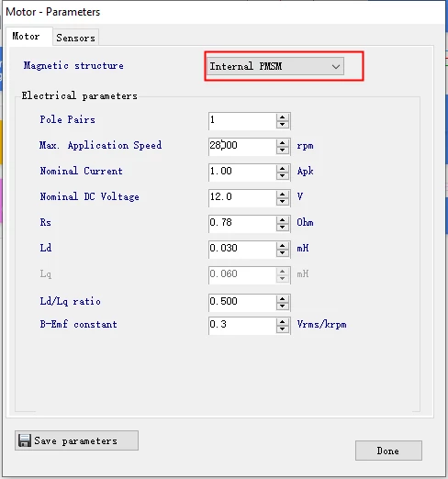This screenshot has width=448, height=479.
Task: Click the Apk unit label
Action: point(305,172)
